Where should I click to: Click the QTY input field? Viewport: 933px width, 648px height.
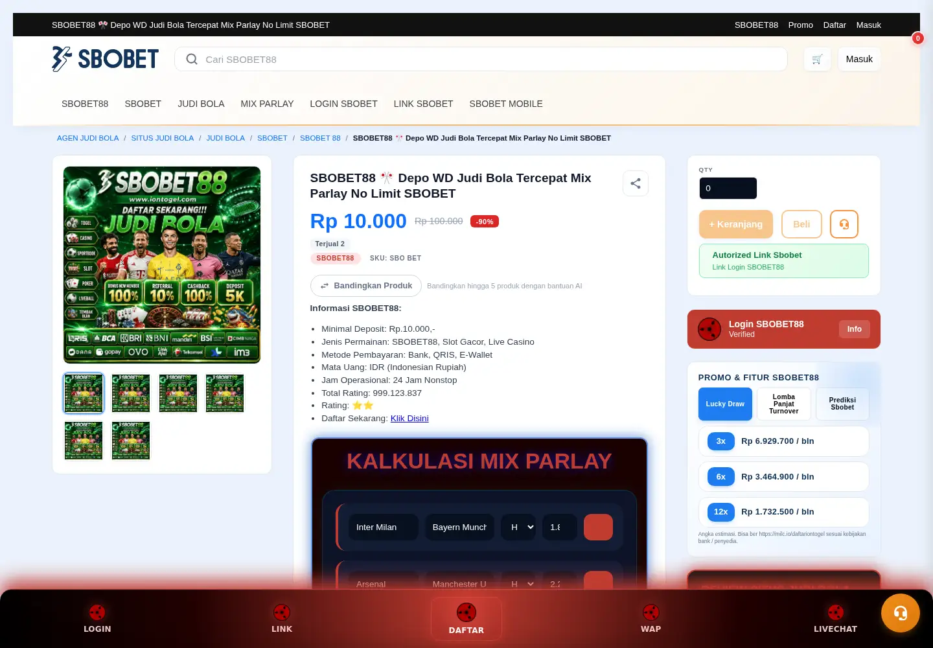(x=728, y=189)
